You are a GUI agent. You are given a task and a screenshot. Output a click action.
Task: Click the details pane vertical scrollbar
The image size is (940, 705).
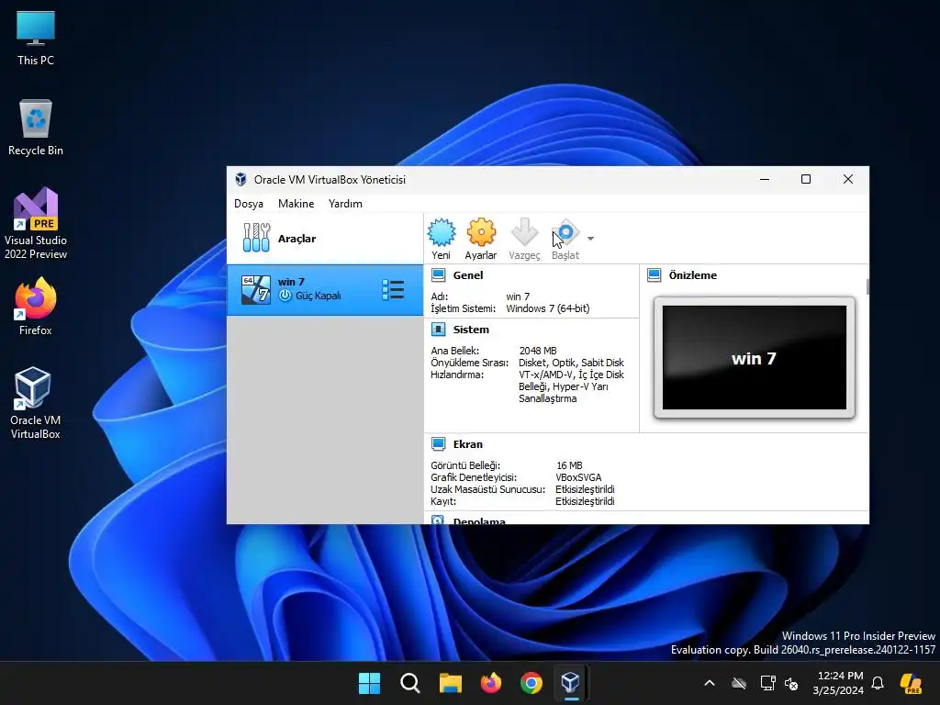click(867, 286)
